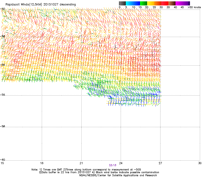Click the plot title 'Rapidscat Winds(12.5KM) 20151027 descending'

tap(41, 4)
